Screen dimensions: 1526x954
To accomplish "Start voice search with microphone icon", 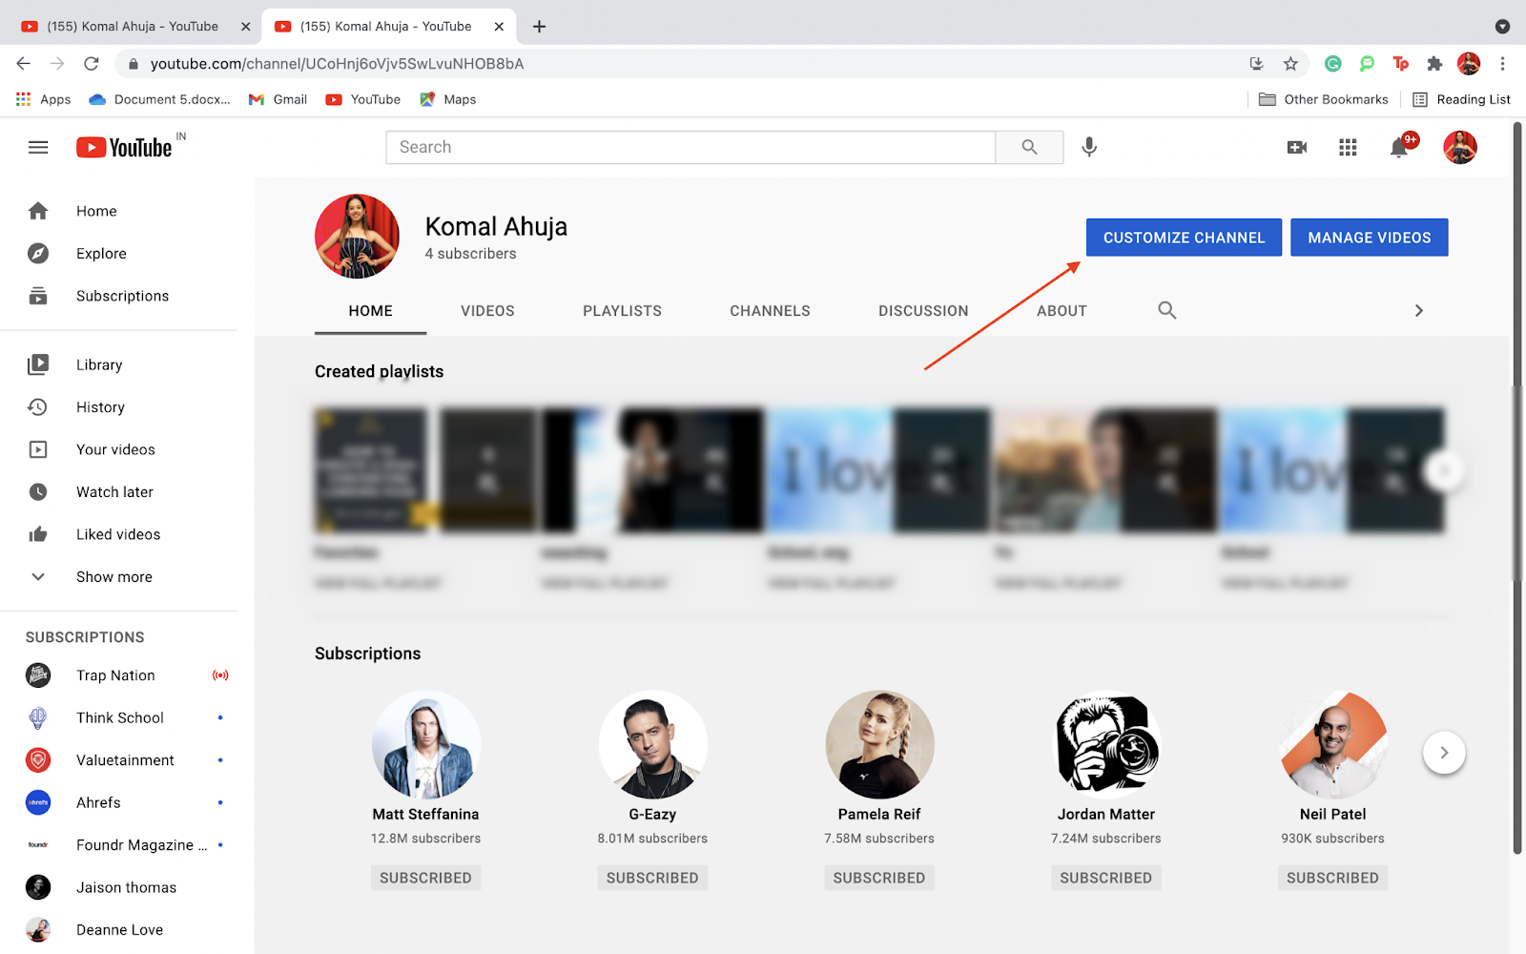I will coord(1089,147).
